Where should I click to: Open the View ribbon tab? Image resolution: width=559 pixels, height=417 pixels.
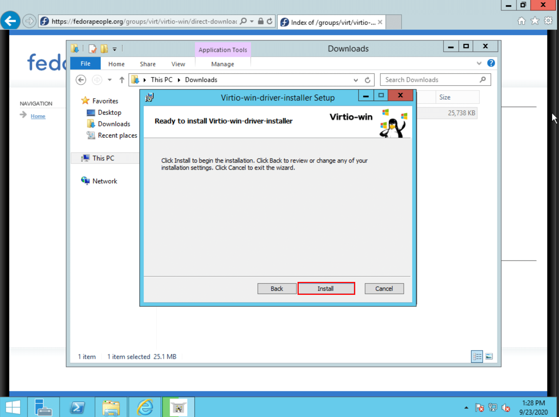(178, 64)
